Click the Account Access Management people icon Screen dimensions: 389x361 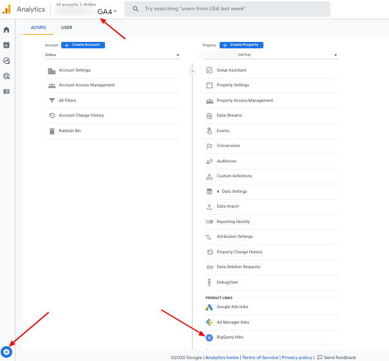pos(52,86)
